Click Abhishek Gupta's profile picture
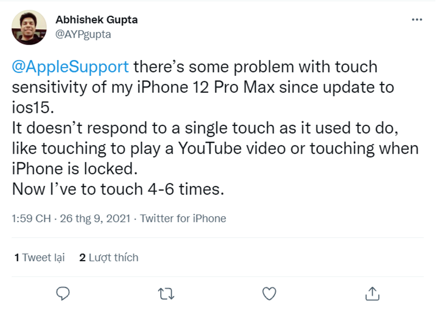The image size is (436, 309). click(x=28, y=28)
